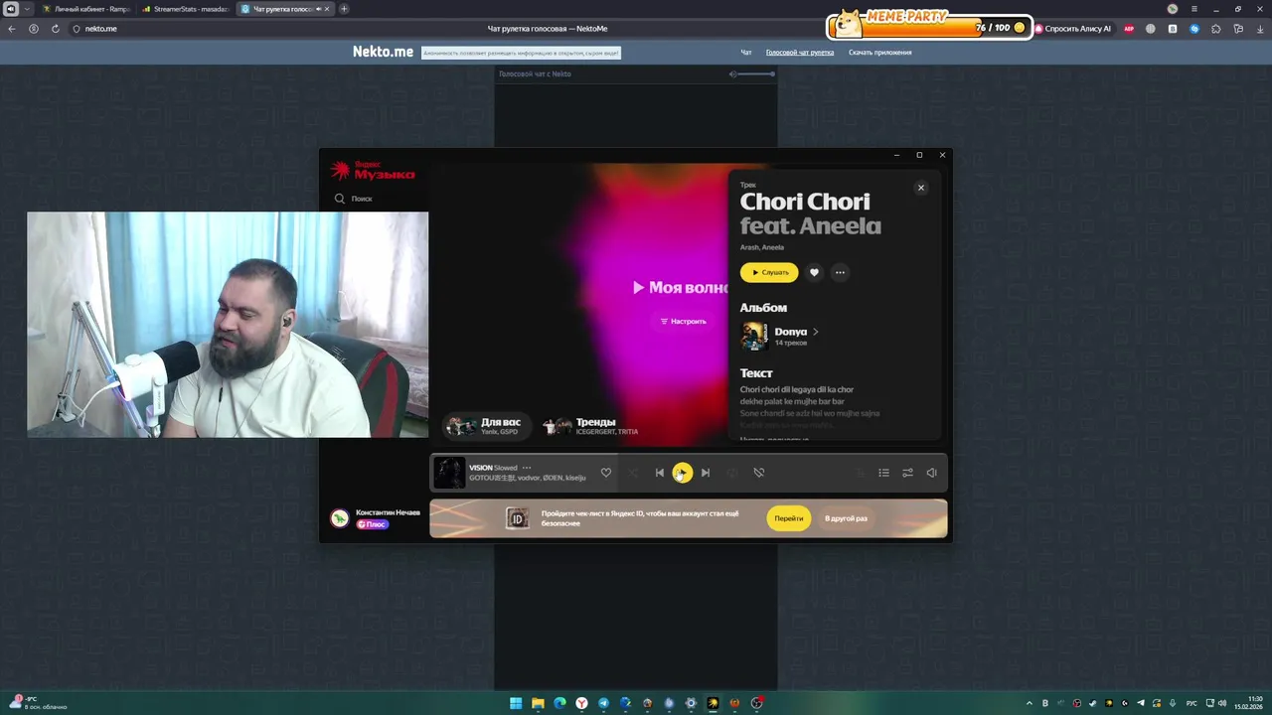Click lyric line Chori chori dil legaya
Viewport: 1272px width, 715px height.
[x=797, y=389]
